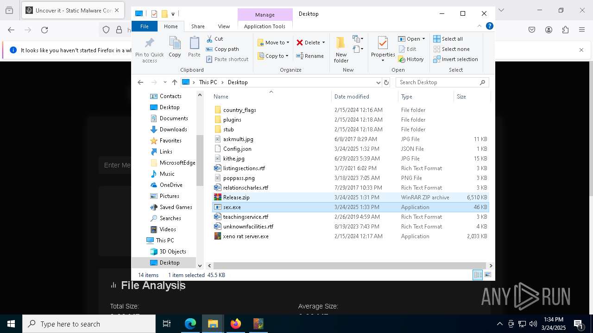Click Windows Start button
This screenshot has height=333, width=593.
[11, 324]
